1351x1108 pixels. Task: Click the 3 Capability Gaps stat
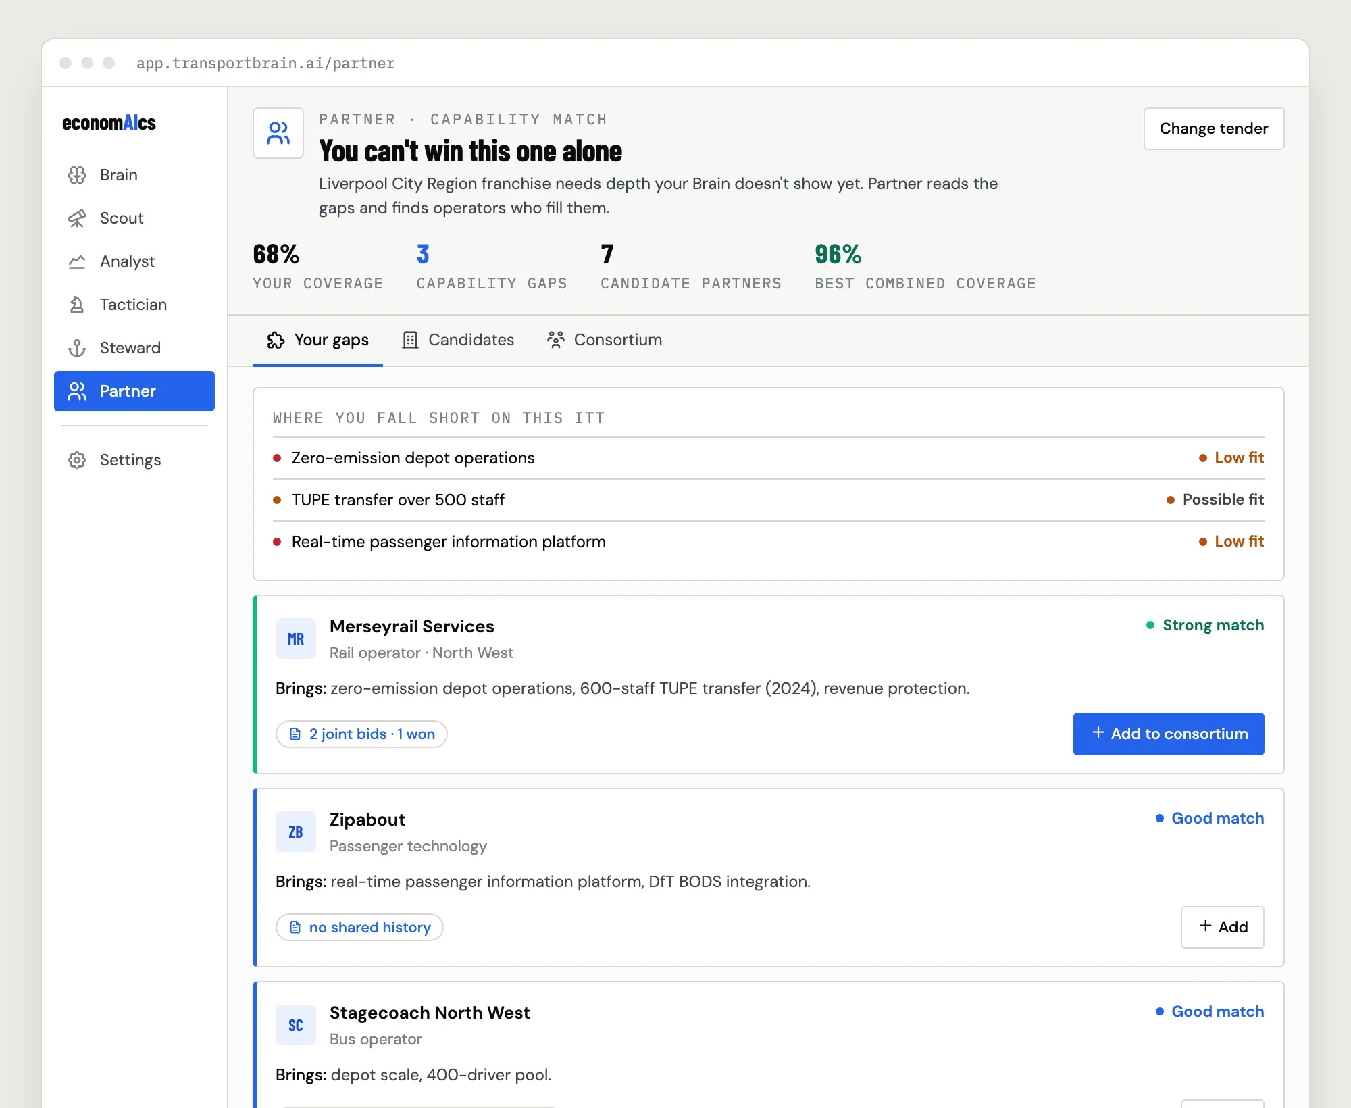pos(492,266)
